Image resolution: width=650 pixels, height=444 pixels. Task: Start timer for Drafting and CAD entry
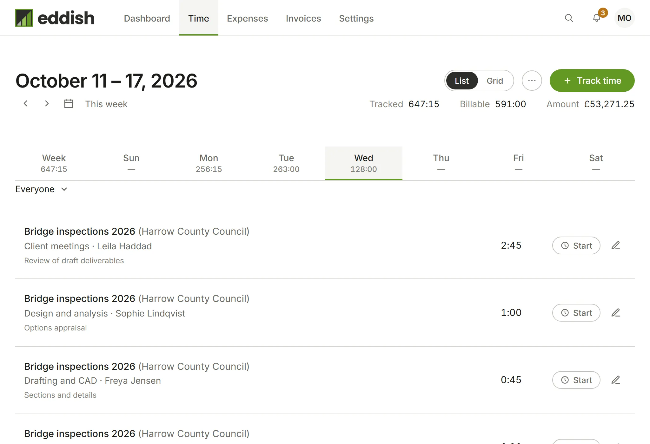576,380
